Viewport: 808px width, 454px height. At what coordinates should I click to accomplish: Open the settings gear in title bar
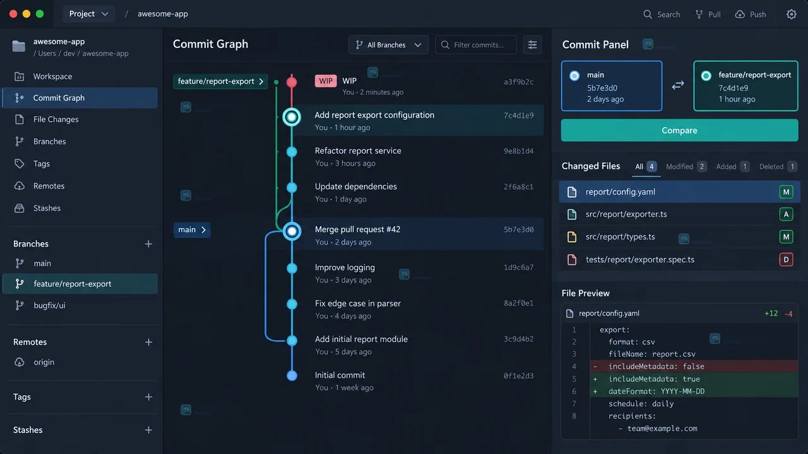792,14
